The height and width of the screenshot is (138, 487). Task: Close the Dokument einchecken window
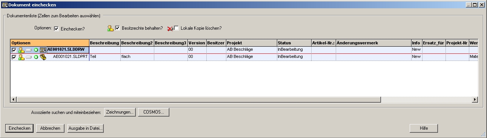tap(482, 5)
